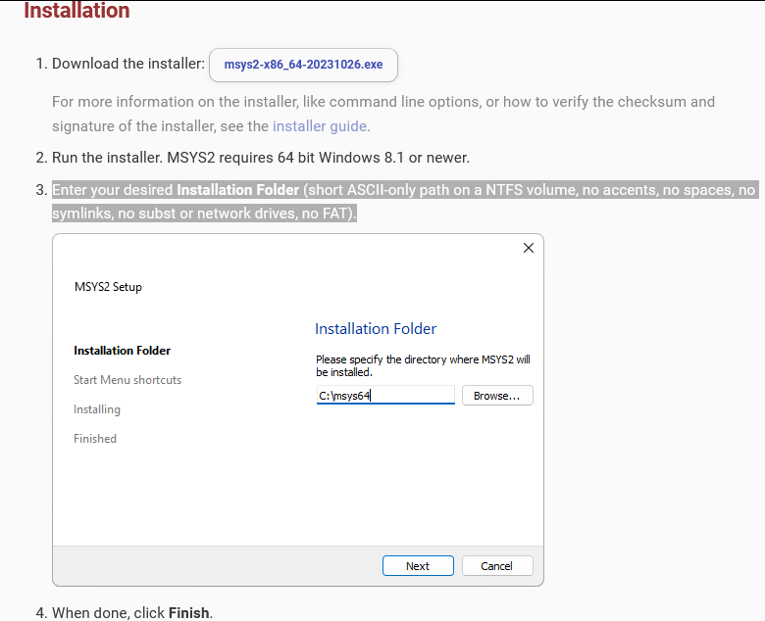Click Browse... to choose installation folder

coord(497,396)
